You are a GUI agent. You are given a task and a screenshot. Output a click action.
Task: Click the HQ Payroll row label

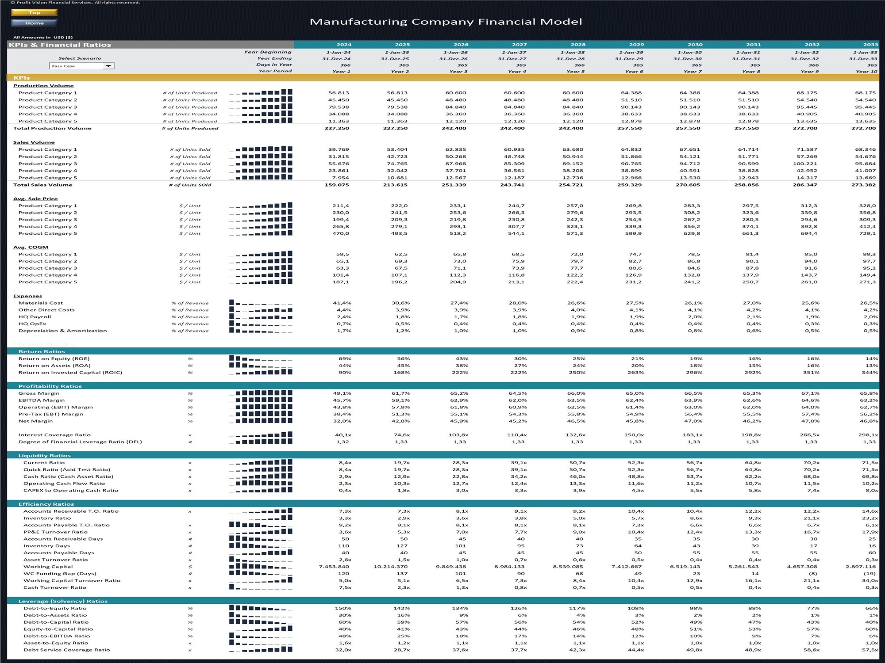pos(35,317)
